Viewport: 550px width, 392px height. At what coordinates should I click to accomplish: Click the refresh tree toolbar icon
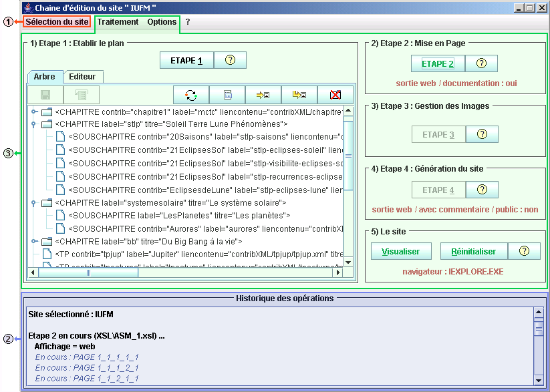click(191, 95)
